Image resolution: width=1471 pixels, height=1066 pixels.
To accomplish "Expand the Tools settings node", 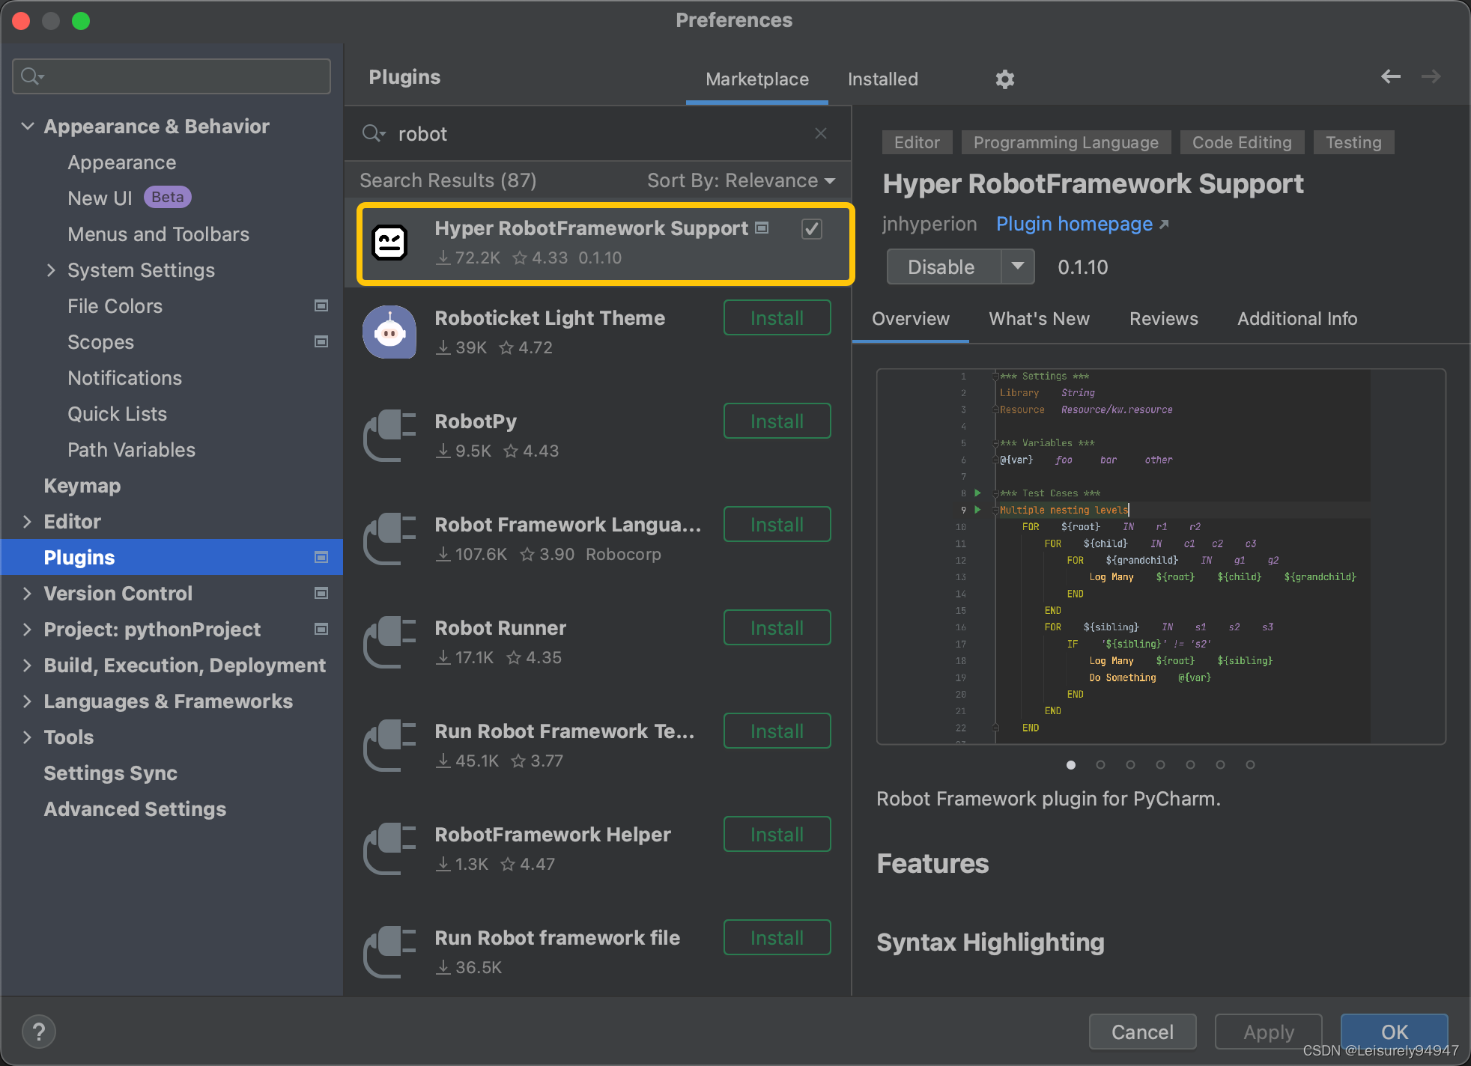I will 28,737.
